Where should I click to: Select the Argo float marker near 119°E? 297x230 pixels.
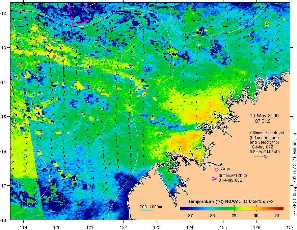click(x=19, y=64)
